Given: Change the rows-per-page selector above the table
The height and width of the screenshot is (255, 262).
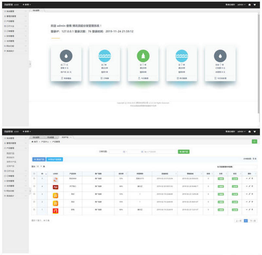Looking at the screenshot, I should point(39,166).
